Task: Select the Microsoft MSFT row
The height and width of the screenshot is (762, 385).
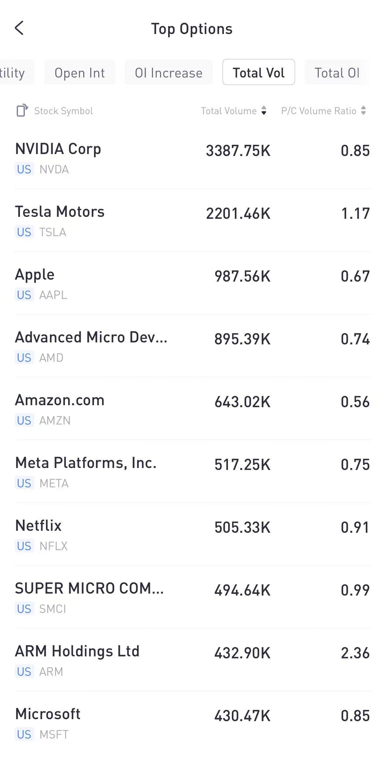Action: 193,723
